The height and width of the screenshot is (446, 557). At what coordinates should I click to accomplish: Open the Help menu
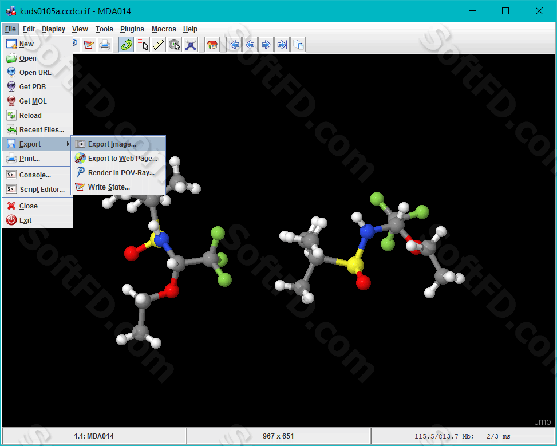[190, 29]
